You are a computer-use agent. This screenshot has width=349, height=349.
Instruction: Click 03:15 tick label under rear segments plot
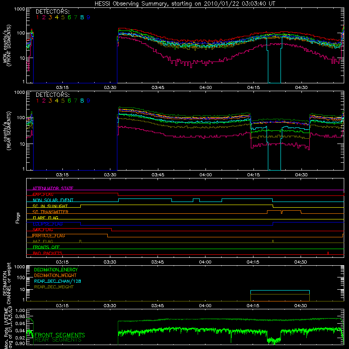click(62, 175)
